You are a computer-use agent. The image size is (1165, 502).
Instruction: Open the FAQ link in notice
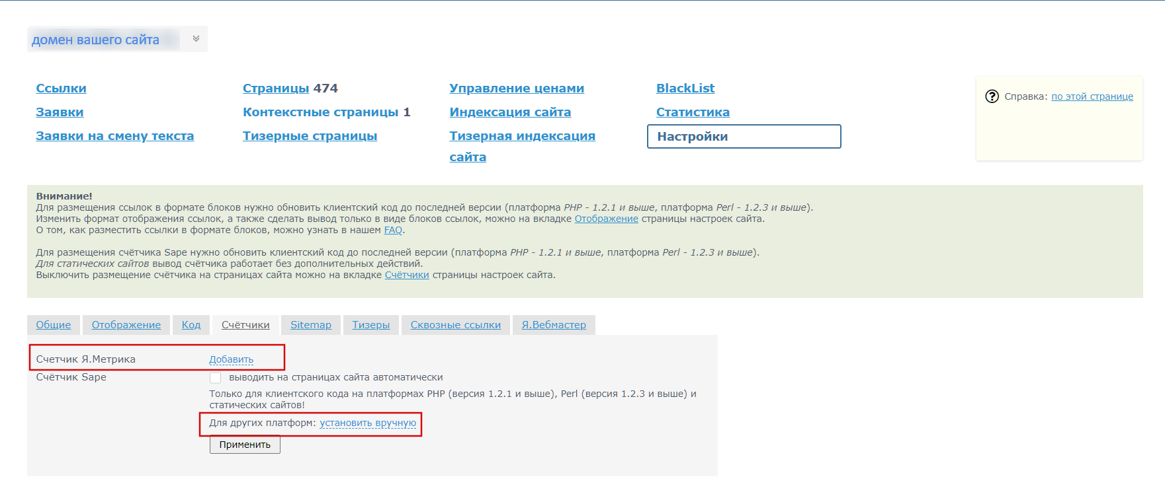coord(393,230)
